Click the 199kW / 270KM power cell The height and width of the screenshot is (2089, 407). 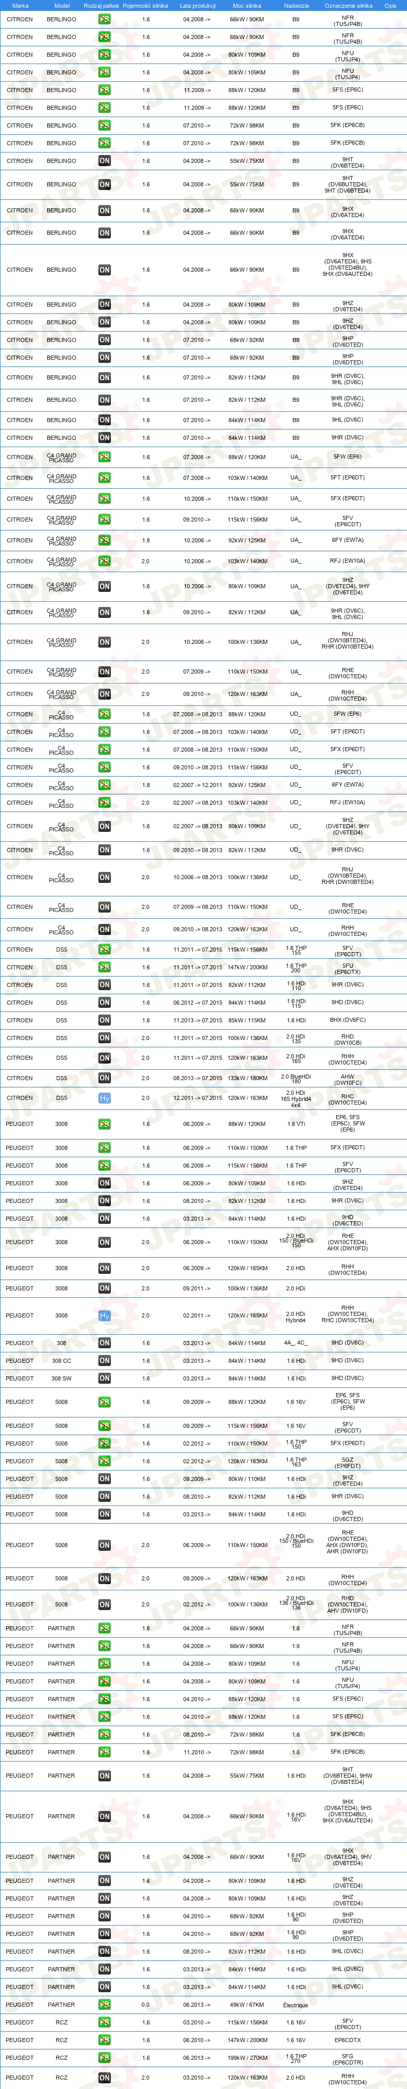point(247,2057)
